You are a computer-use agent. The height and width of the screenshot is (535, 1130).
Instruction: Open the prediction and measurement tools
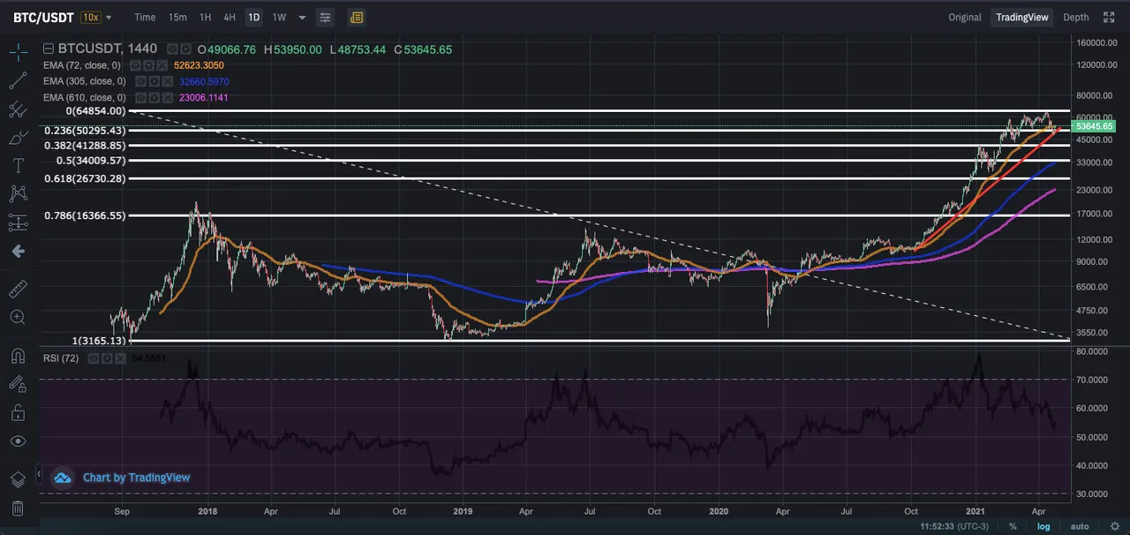(x=18, y=222)
